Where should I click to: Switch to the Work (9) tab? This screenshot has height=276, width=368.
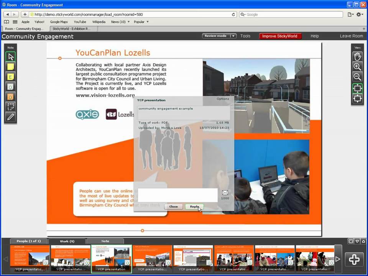tap(67, 241)
